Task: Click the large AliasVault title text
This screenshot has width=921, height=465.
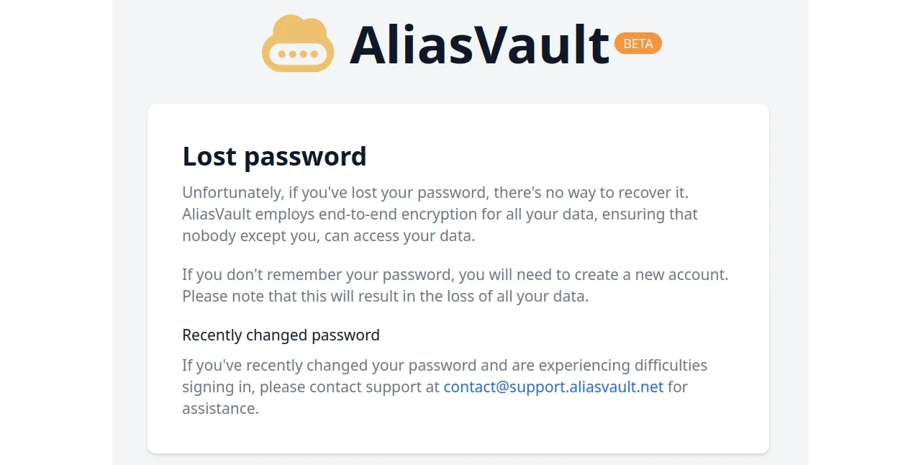Action: pyautogui.click(x=479, y=45)
